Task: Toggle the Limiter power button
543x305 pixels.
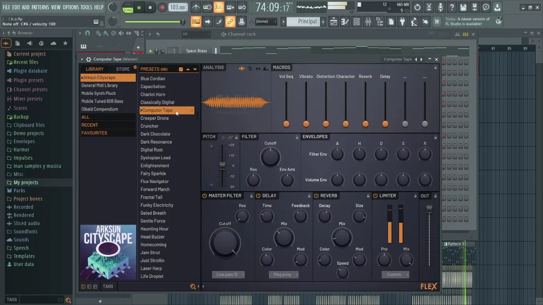Action: [x=375, y=196]
